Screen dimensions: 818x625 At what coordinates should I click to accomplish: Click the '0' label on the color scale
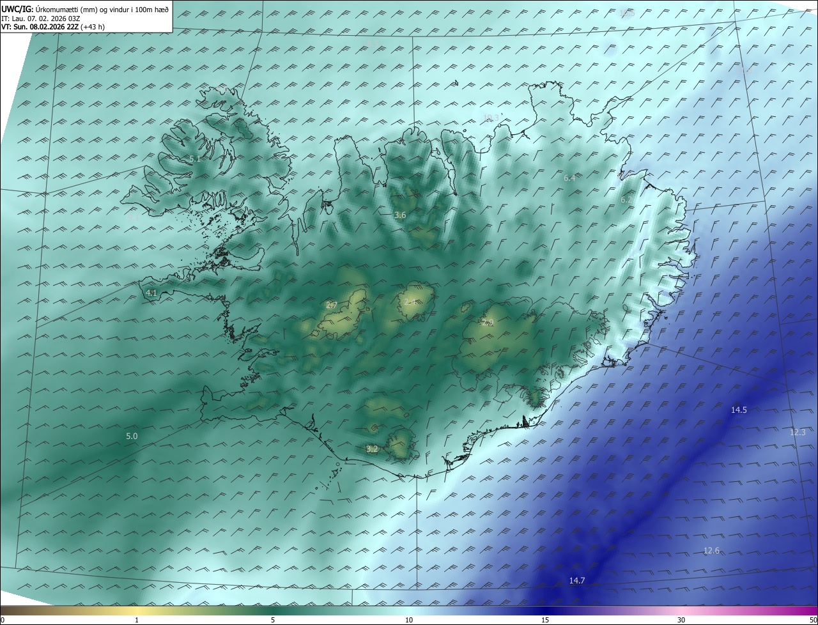(x=3, y=621)
